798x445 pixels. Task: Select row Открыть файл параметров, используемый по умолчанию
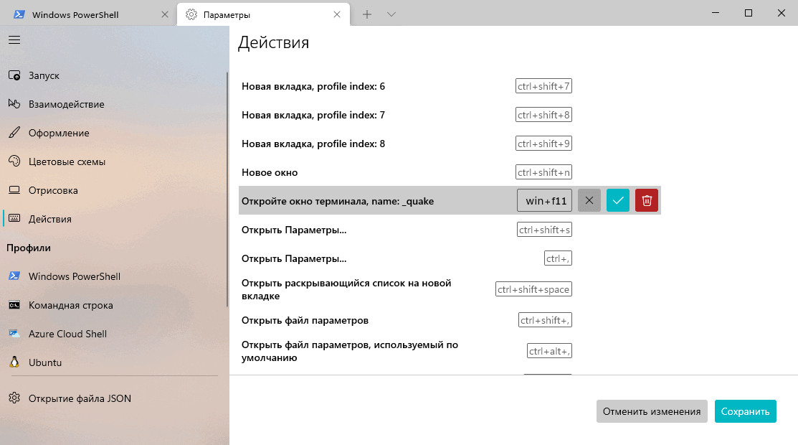click(450, 351)
